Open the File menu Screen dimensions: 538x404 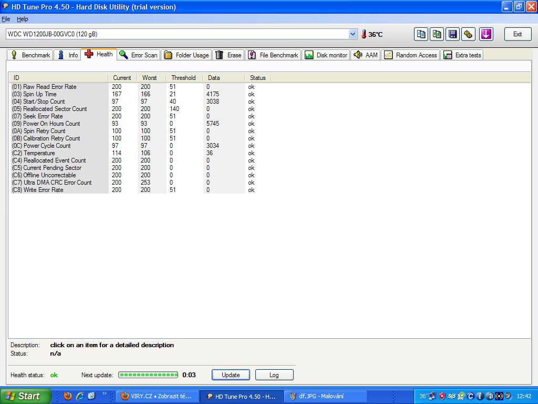pos(6,19)
